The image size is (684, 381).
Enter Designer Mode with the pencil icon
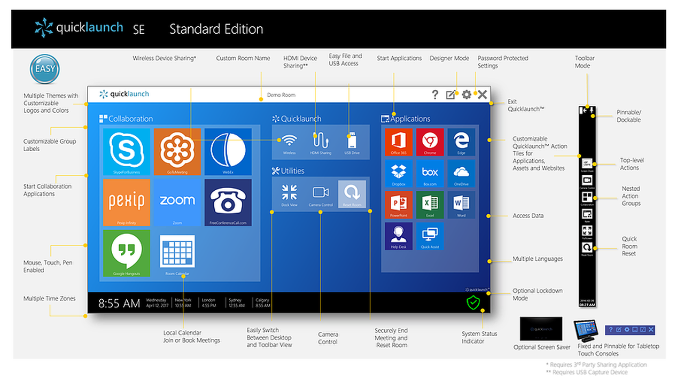pos(451,95)
